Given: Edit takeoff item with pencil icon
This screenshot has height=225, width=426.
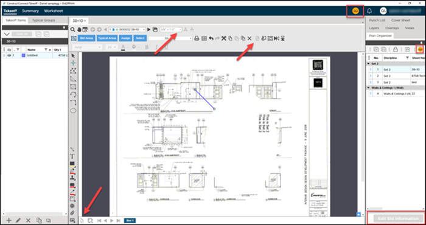Looking at the screenshot, I should pyautogui.click(x=18, y=220).
